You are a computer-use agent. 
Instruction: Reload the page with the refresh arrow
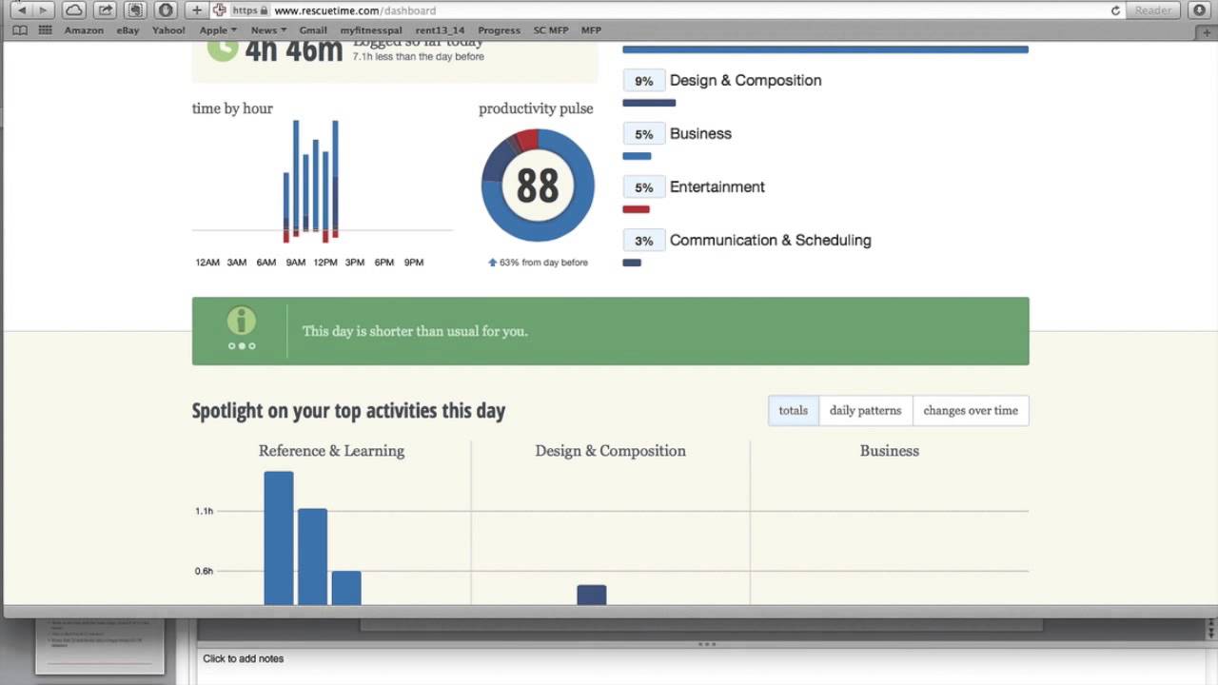(1115, 10)
